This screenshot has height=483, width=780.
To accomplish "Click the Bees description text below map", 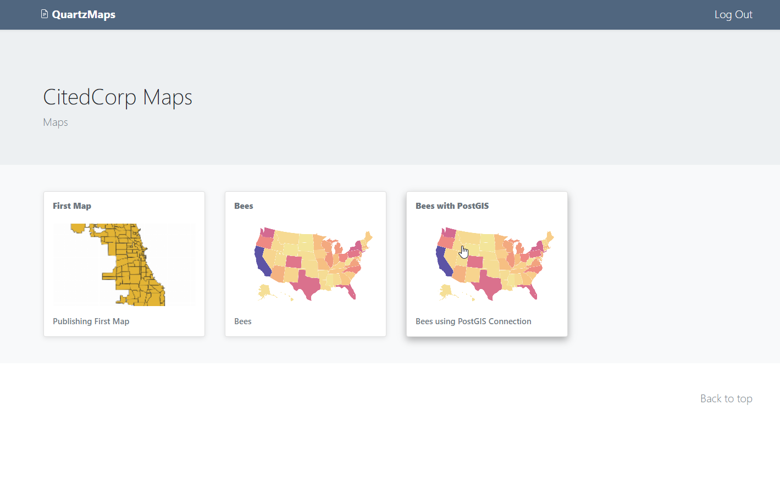I will 243,321.
